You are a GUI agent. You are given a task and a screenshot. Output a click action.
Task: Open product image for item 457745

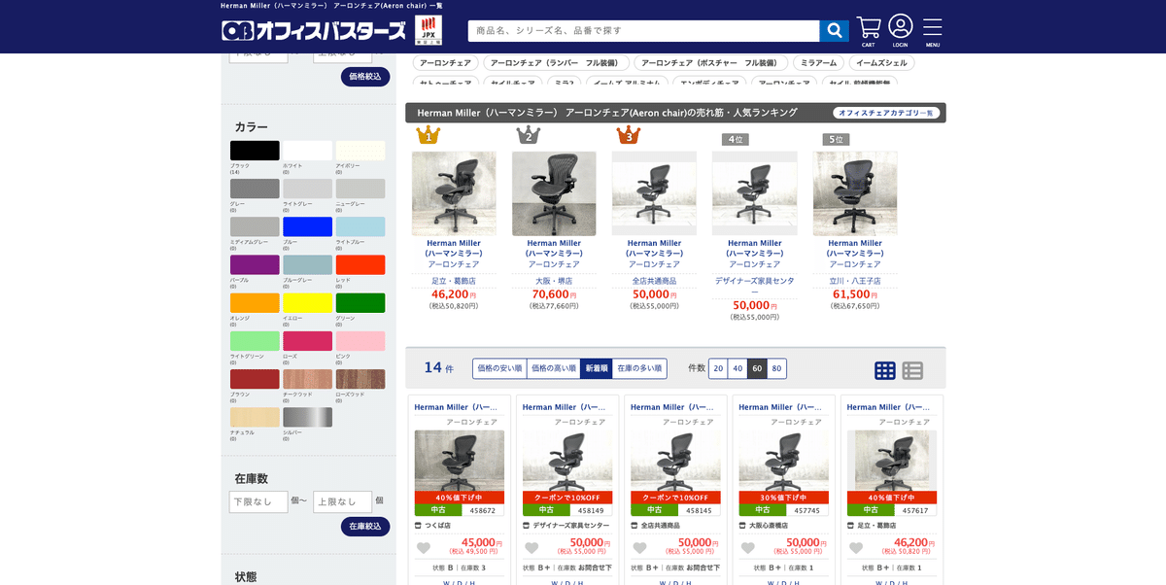click(784, 461)
